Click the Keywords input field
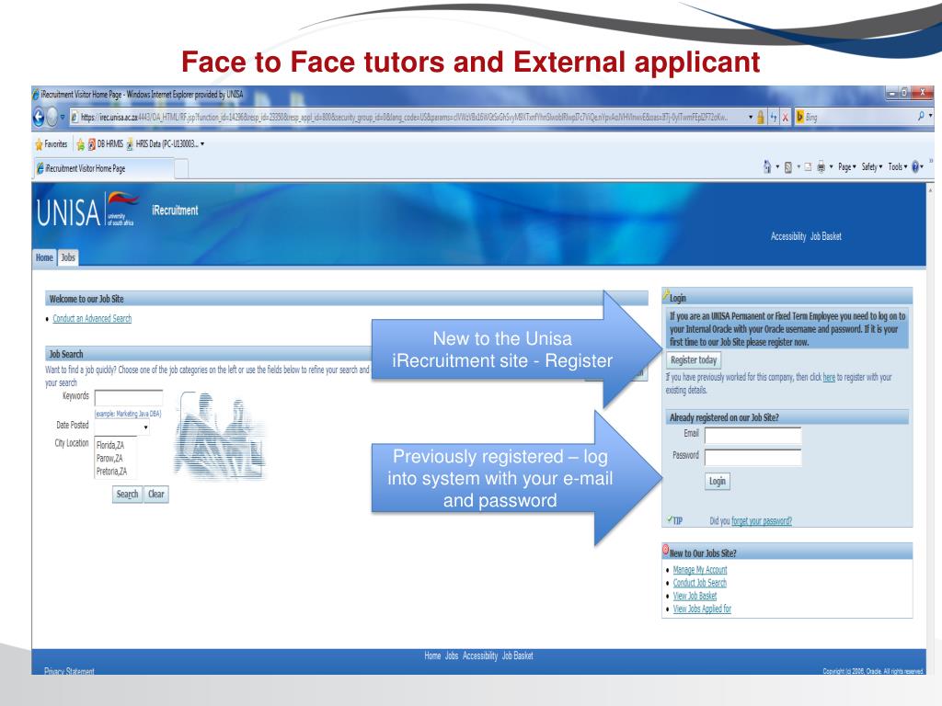This screenshot has height=706, width=942. pyautogui.click(x=129, y=397)
